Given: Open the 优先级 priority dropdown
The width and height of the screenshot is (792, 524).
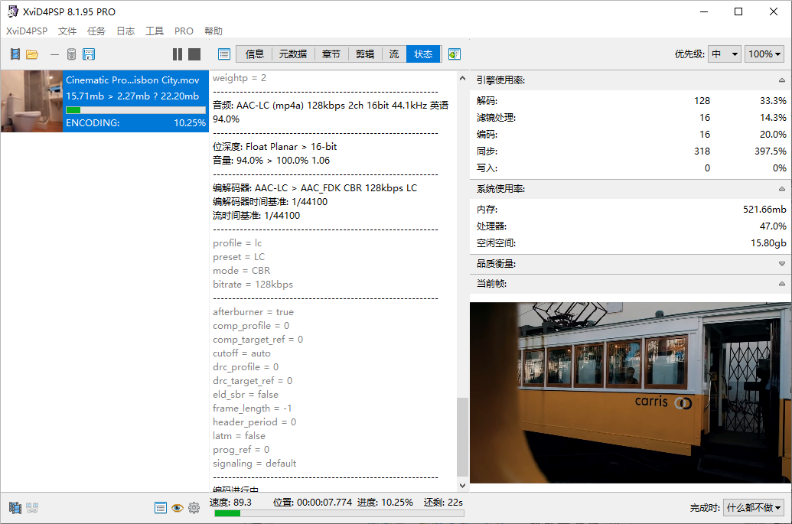Looking at the screenshot, I should [725, 54].
